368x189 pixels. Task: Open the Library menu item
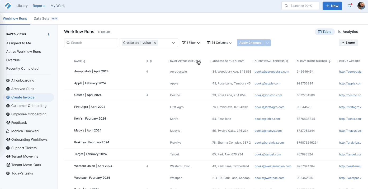click(22, 6)
